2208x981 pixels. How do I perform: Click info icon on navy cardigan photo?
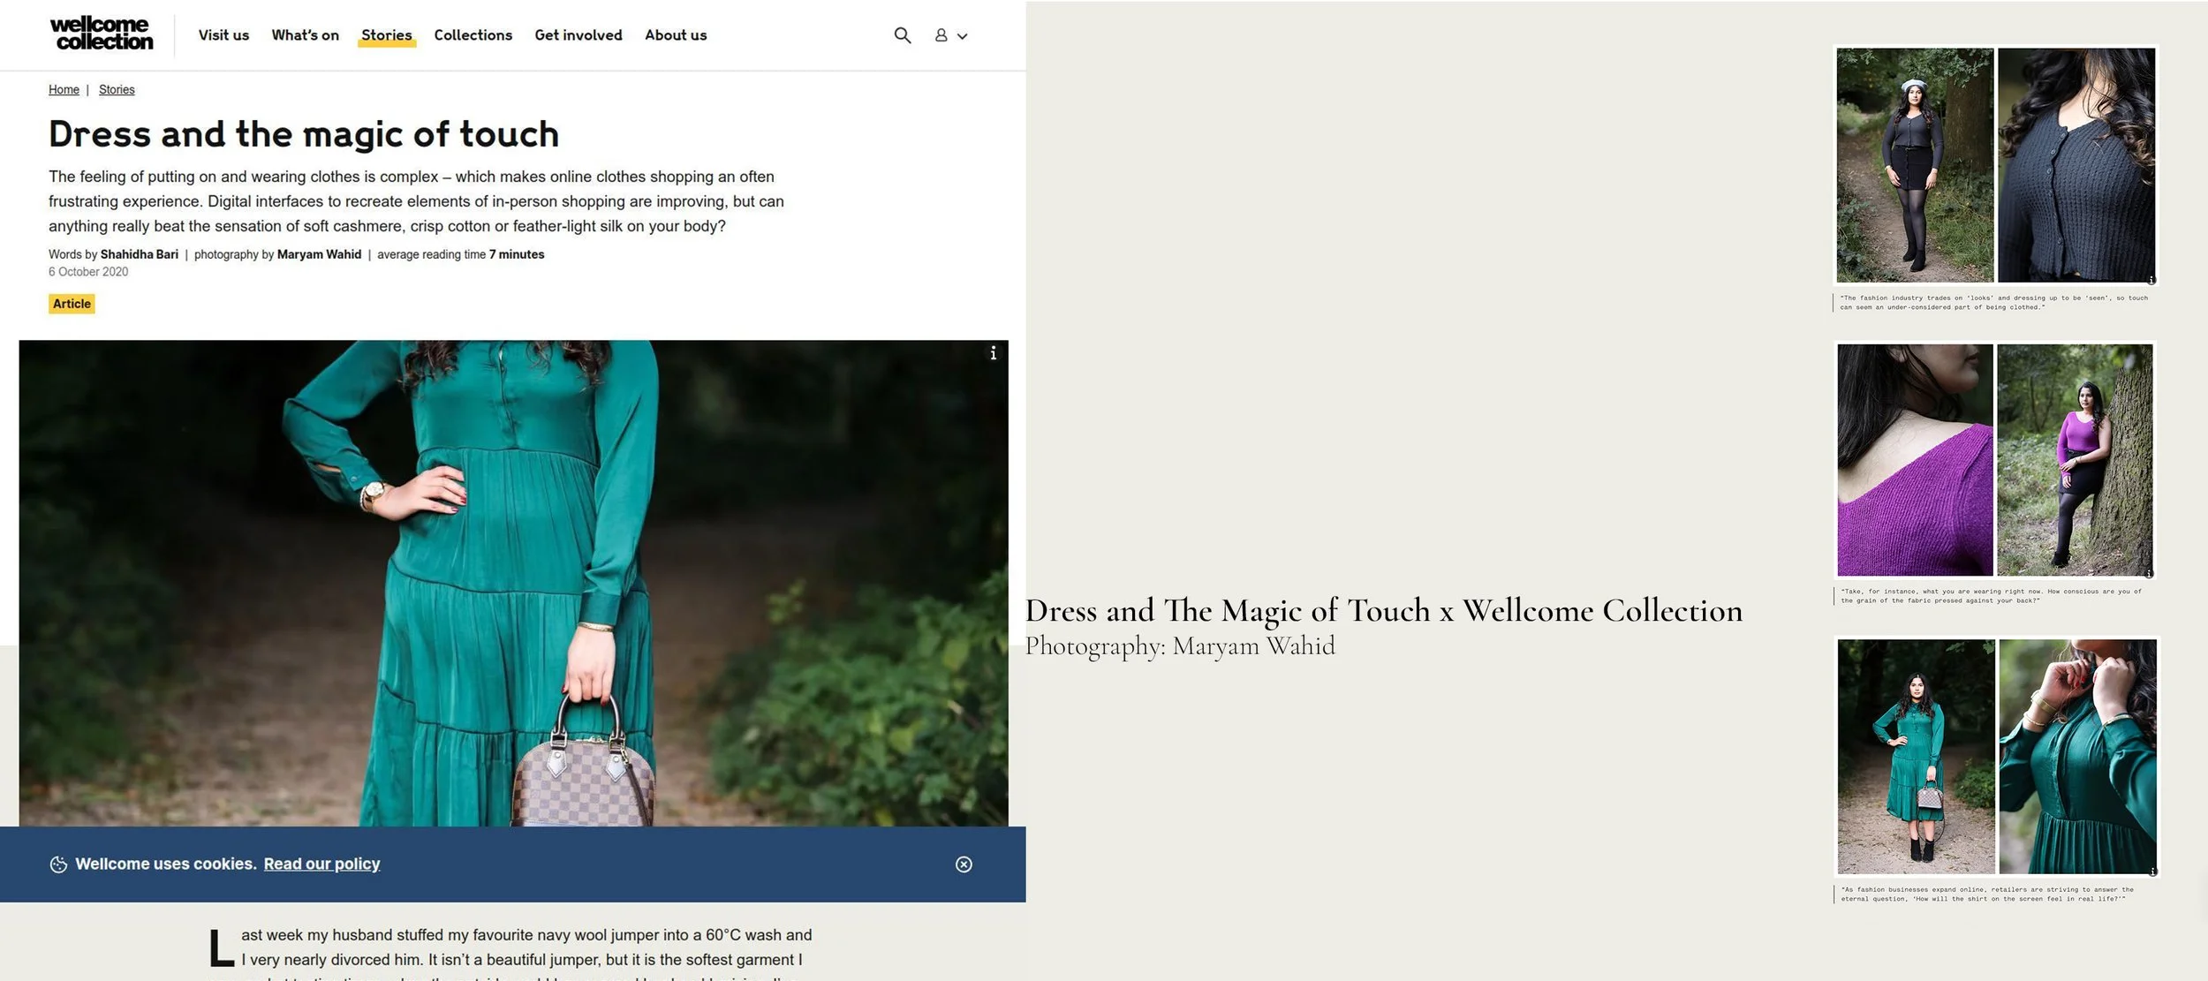tap(2151, 280)
